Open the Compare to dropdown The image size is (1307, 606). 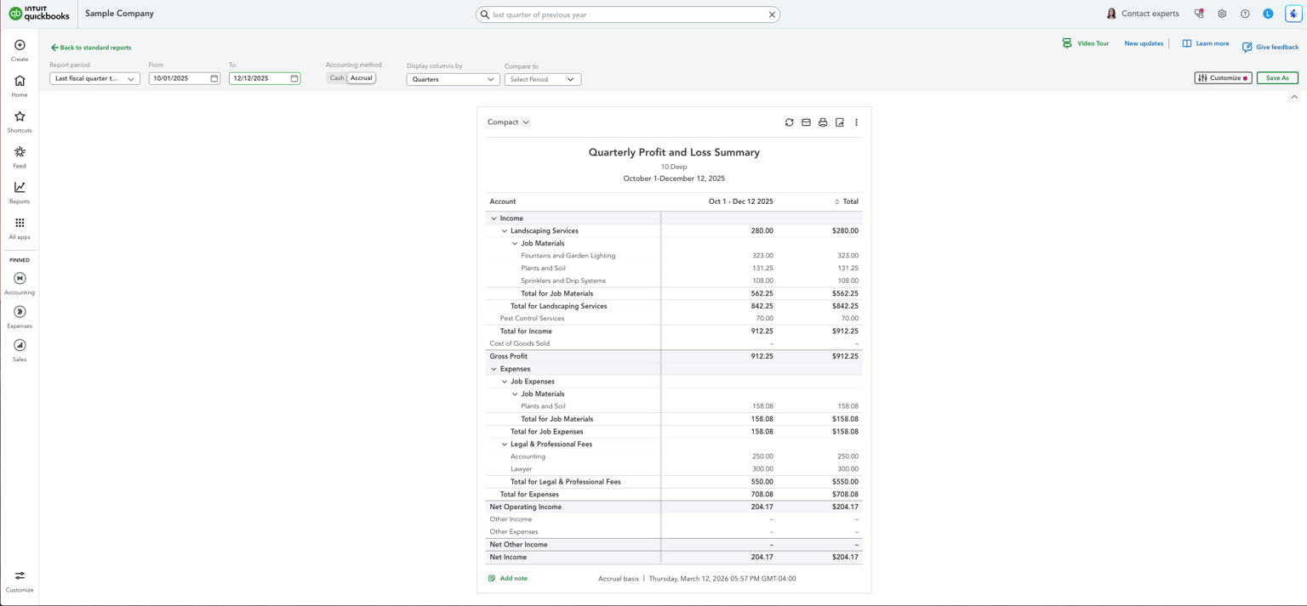(543, 79)
